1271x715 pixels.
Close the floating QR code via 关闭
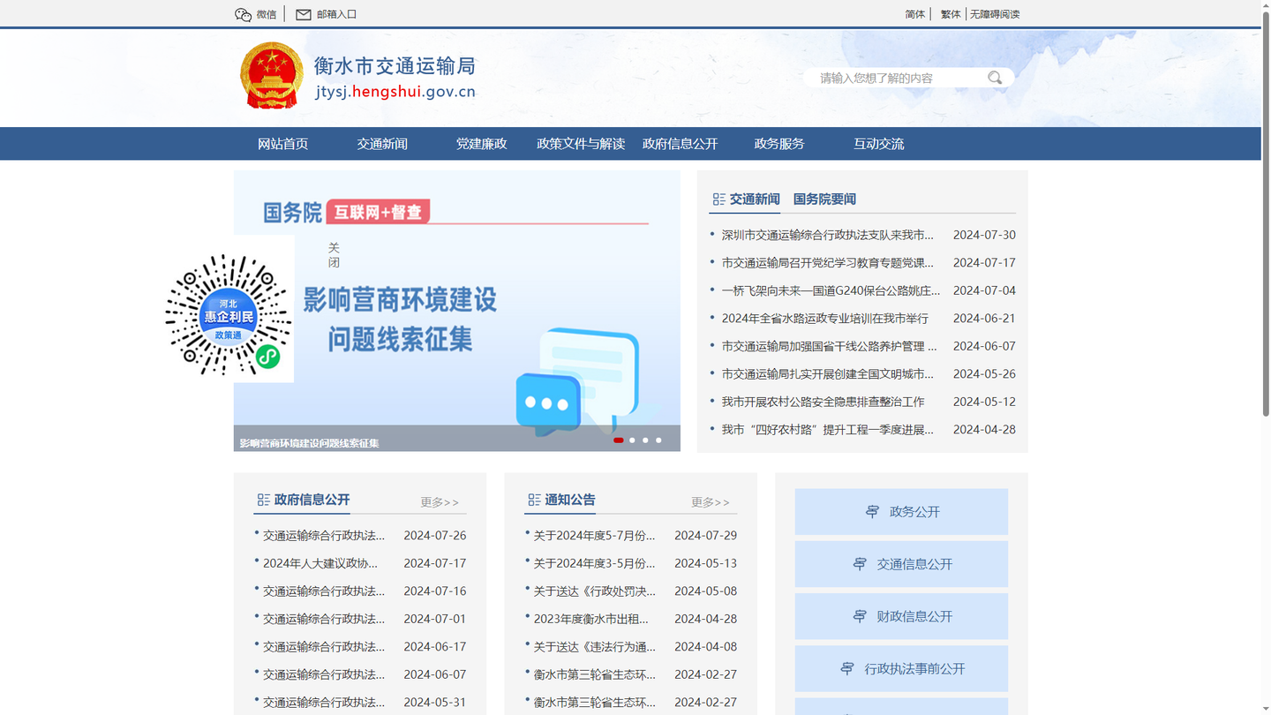tap(334, 255)
